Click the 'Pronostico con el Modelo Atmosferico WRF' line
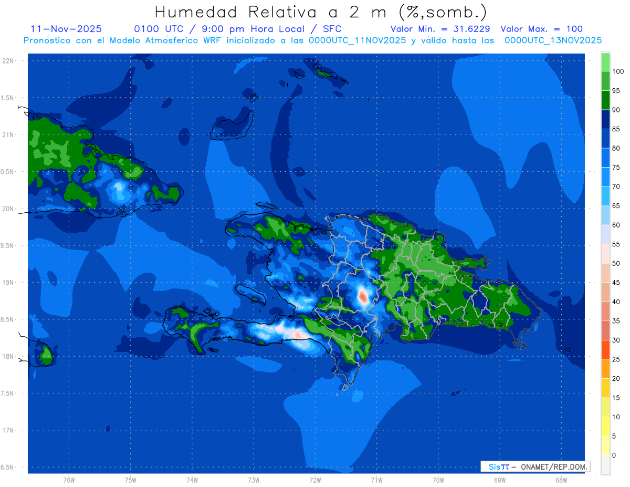The height and width of the screenshot is (487, 630). coord(312,40)
